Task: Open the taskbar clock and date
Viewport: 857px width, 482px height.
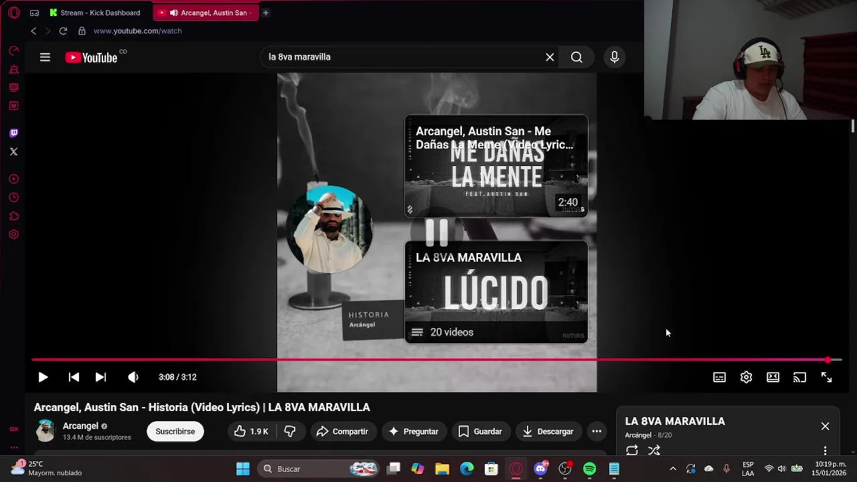Action: click(829, 469)
